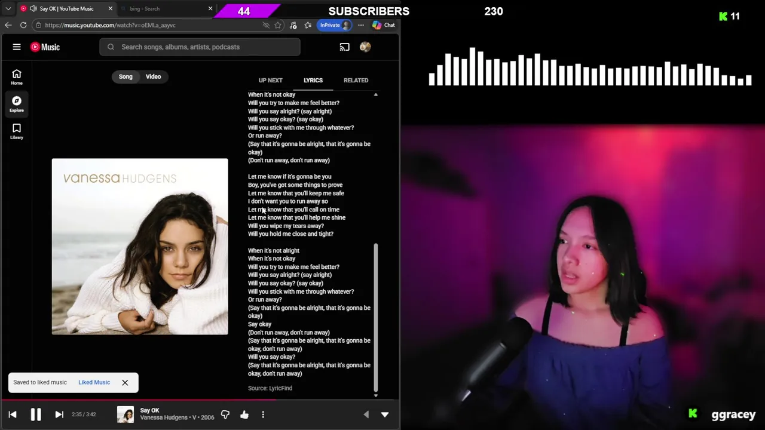
Task: Open the RELATED tab
Action: coord(356,80)
